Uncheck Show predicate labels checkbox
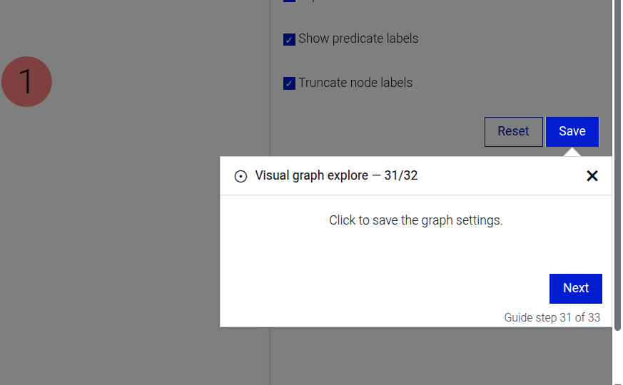The image size is (623, 385). pyautogui.click(x=289, y=39)
